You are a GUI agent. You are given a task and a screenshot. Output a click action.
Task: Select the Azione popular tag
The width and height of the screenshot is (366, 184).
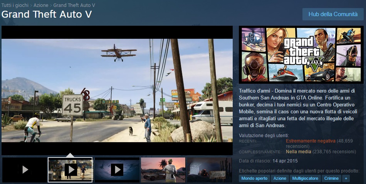[x=280, y=179]
